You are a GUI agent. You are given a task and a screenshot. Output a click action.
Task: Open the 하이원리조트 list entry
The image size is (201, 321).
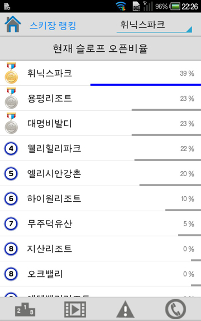point(100,198)
